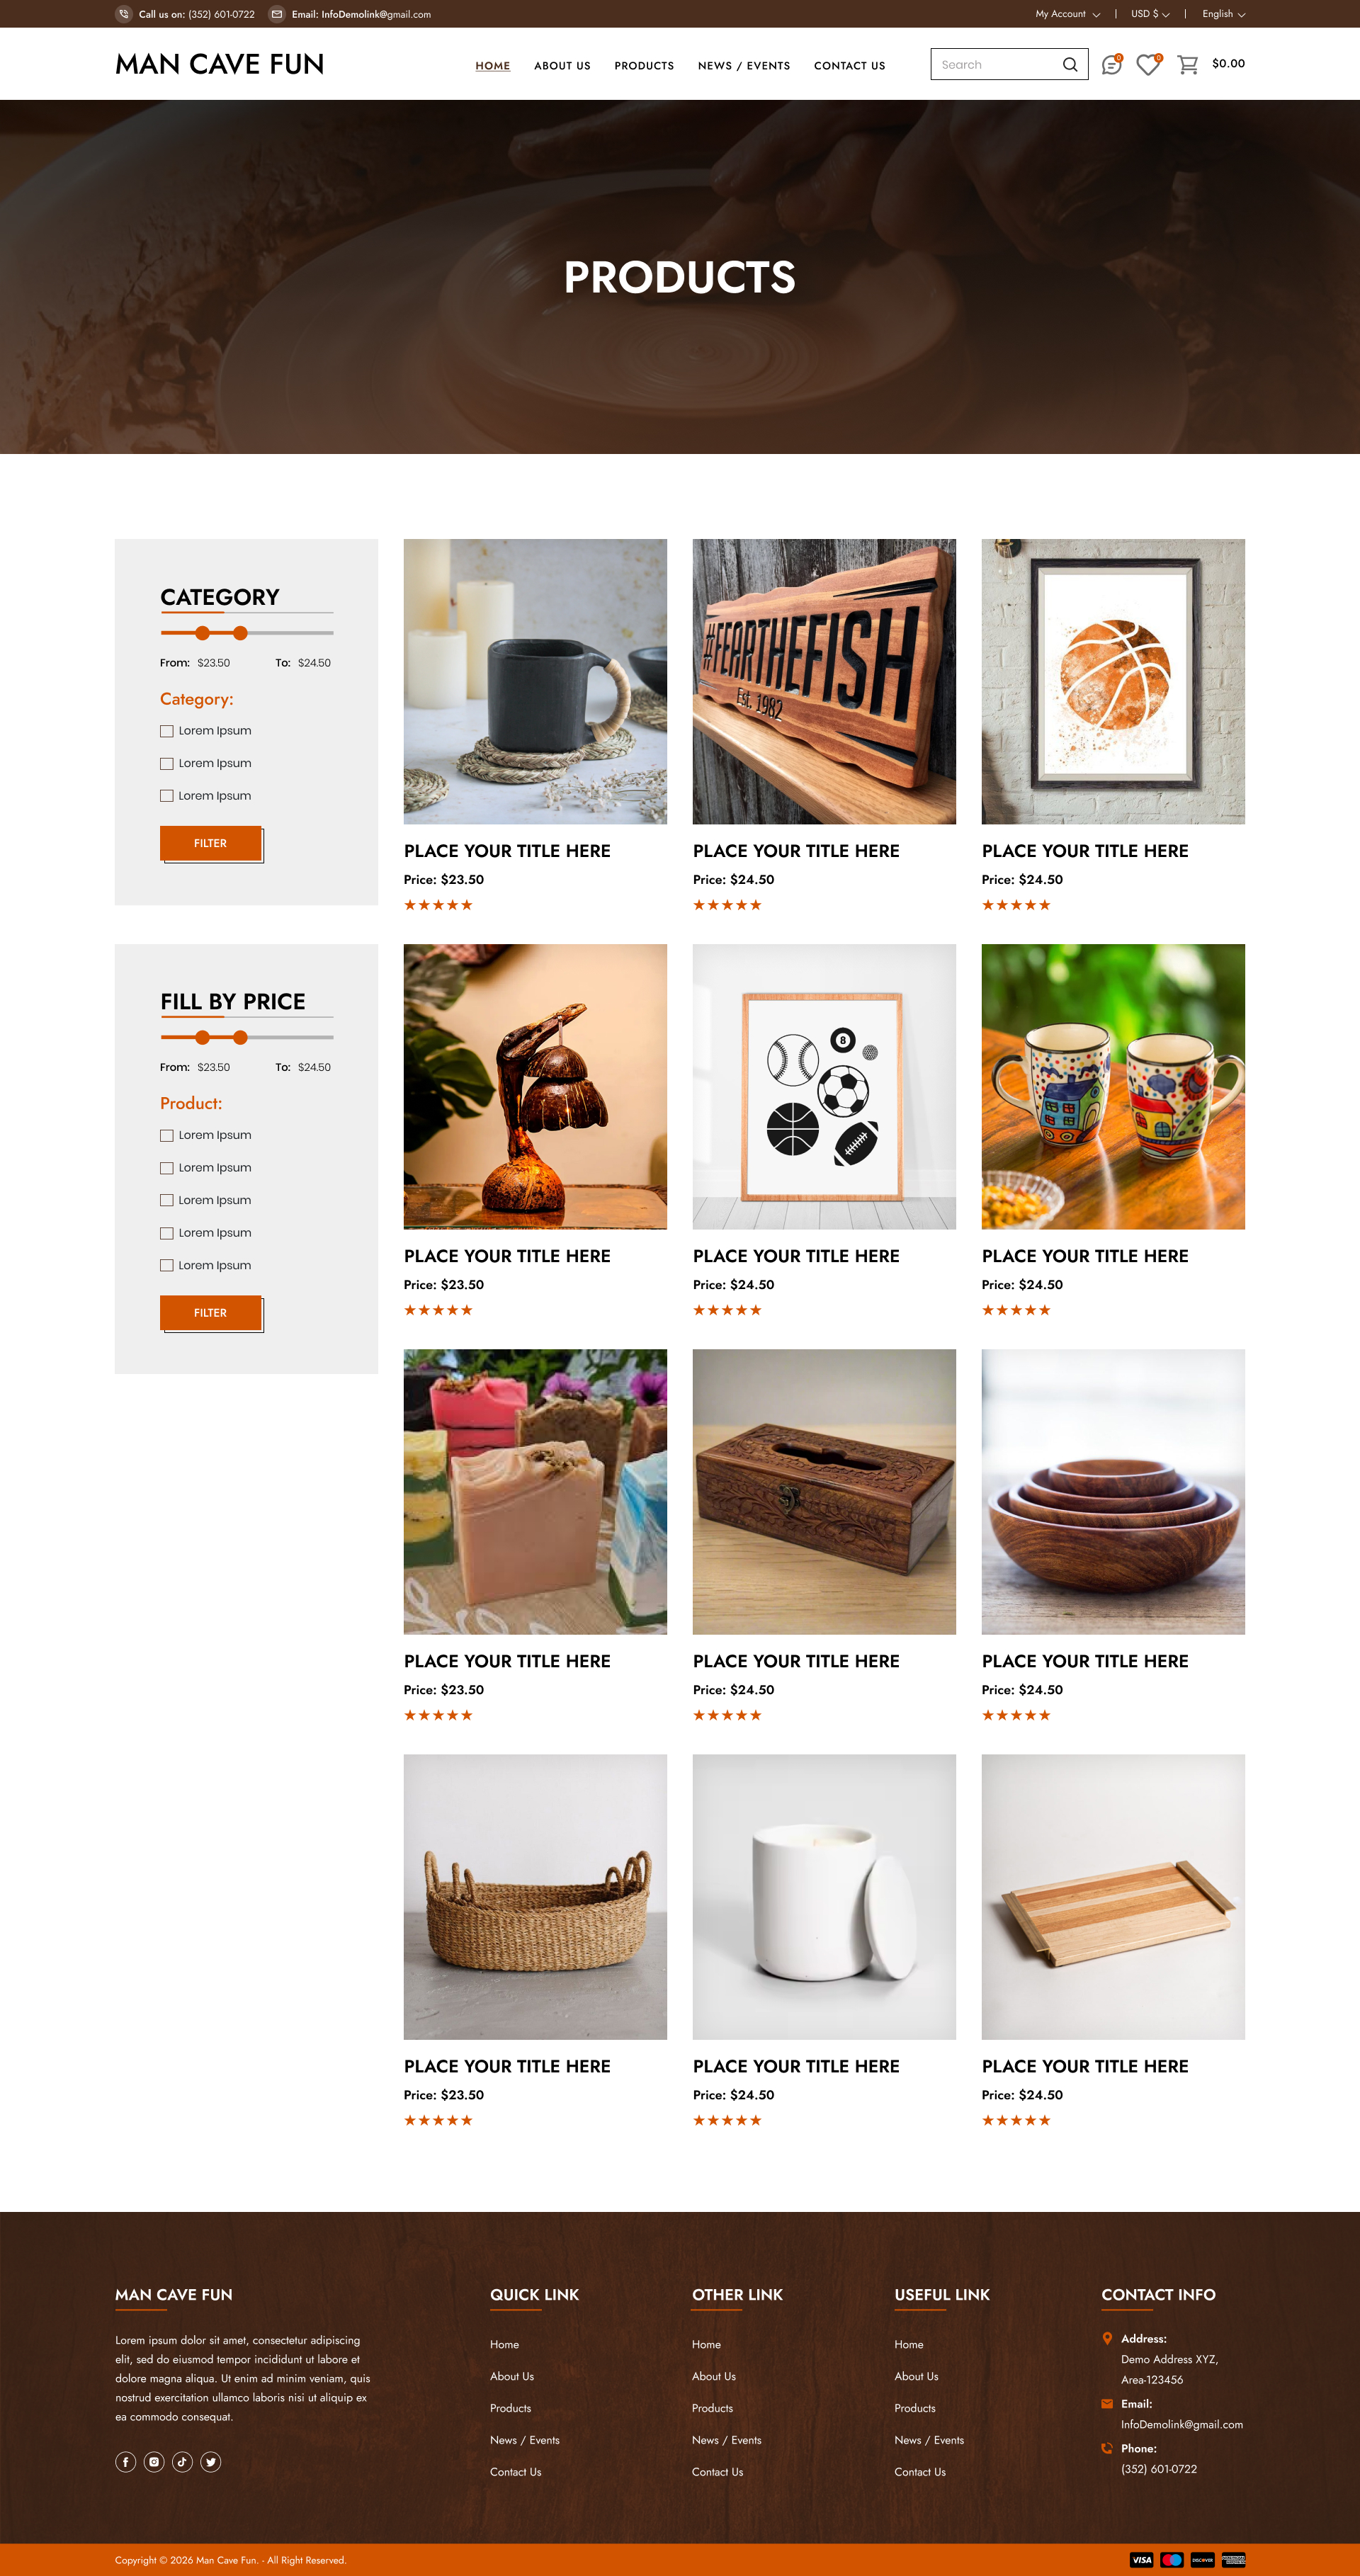The height and width of the screenshot is (2576, 1360).
Task: Open the TikTok icon in footer
Action: [x=182, y=2462]
